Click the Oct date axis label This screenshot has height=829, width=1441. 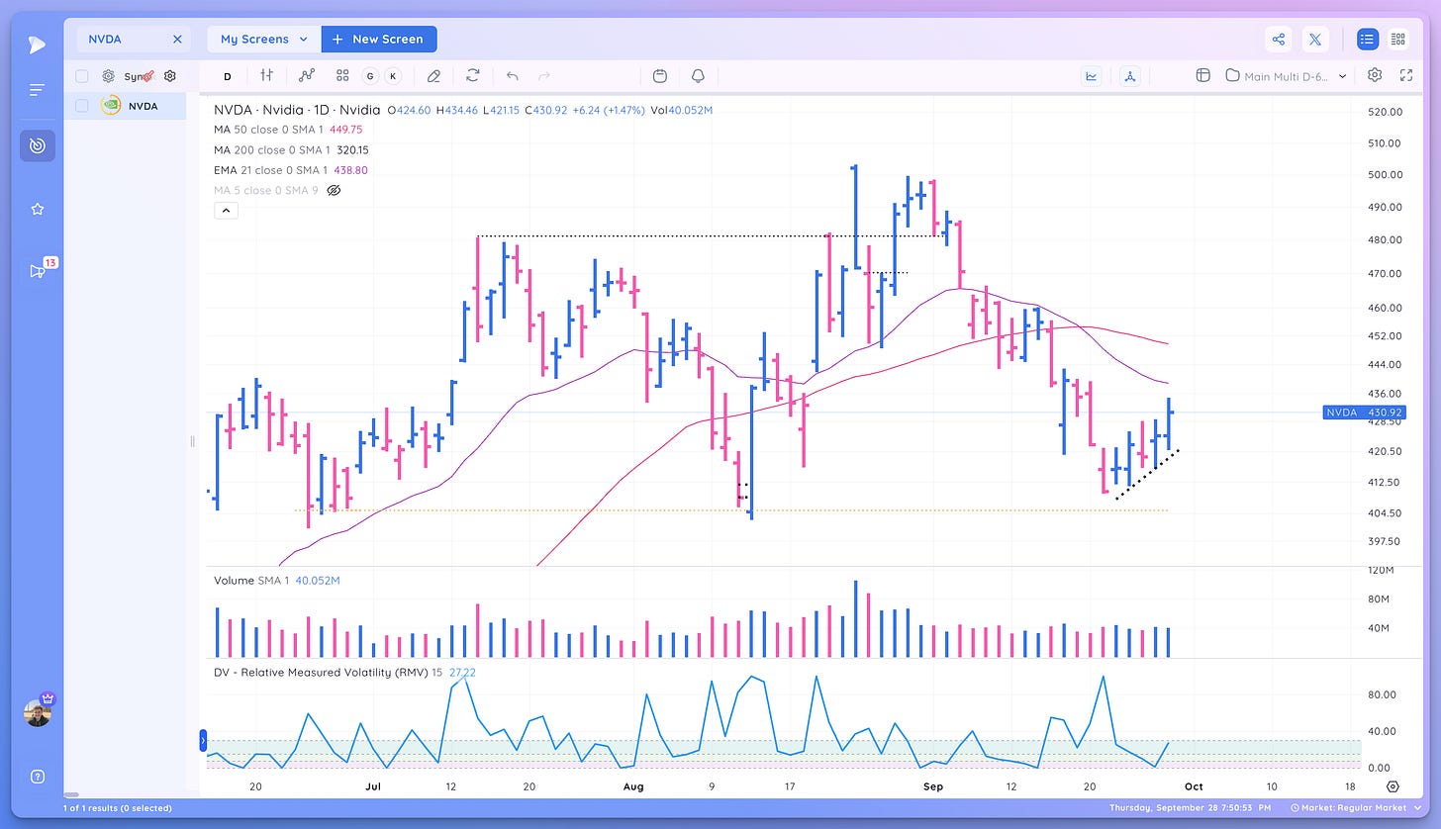[x=1194, y=786]
